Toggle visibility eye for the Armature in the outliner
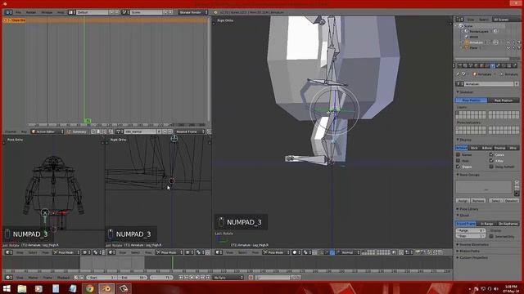 pos(508,42)
